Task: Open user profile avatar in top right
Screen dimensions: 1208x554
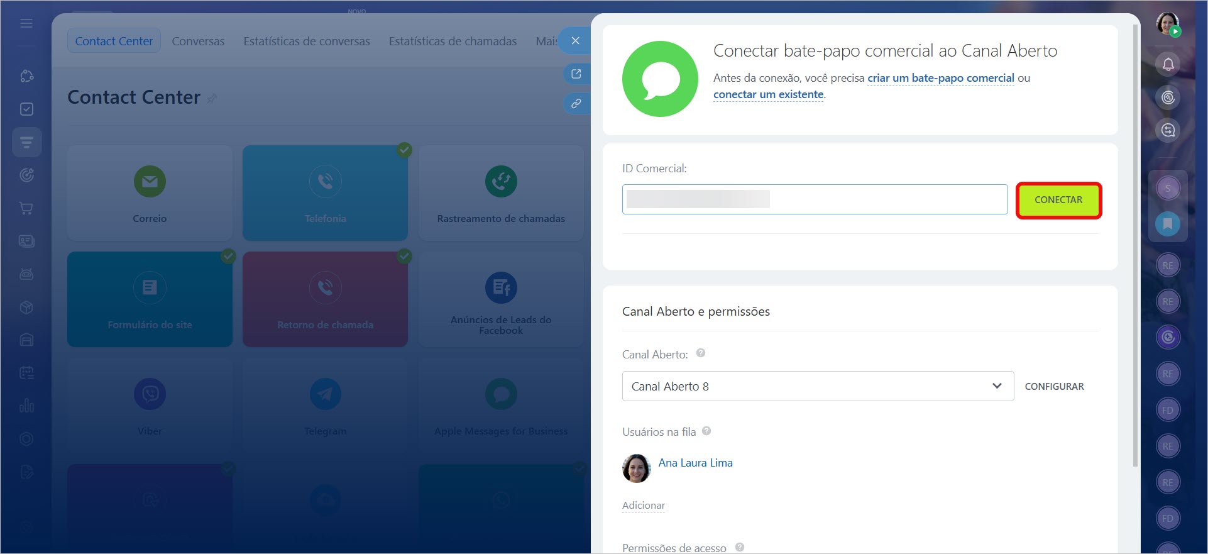Action: tap(1167, 24)
